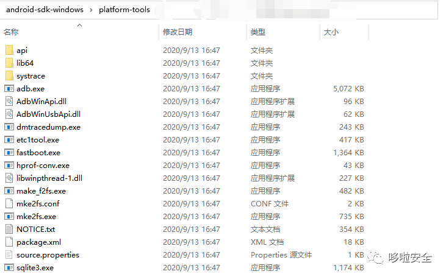The image size is (446, 277).
Task: Click the XML 文档 type of package.xml
Action: (267, 242)
